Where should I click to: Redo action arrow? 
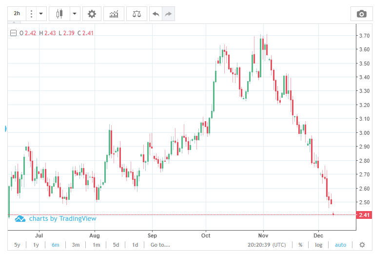coord(168,14)
